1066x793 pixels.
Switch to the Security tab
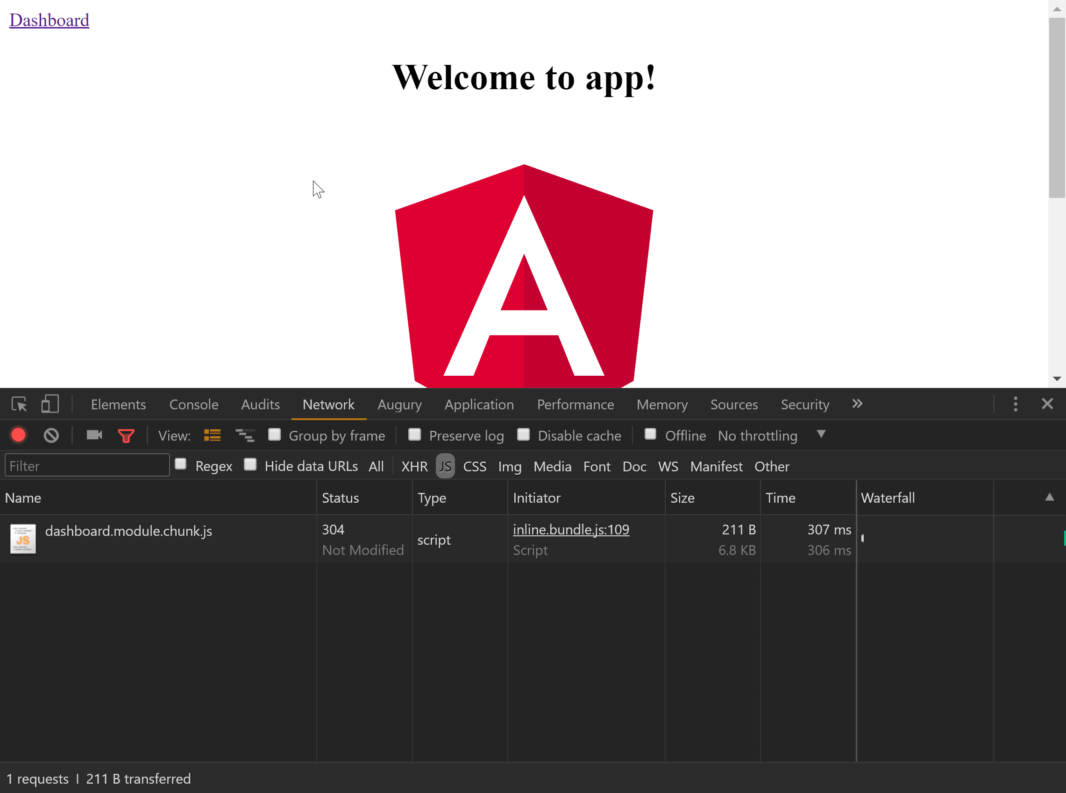(x=805, y=405)
